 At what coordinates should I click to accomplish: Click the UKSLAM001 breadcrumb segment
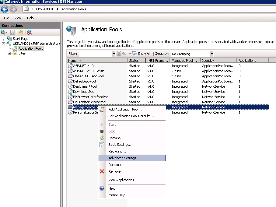[44, 9]
